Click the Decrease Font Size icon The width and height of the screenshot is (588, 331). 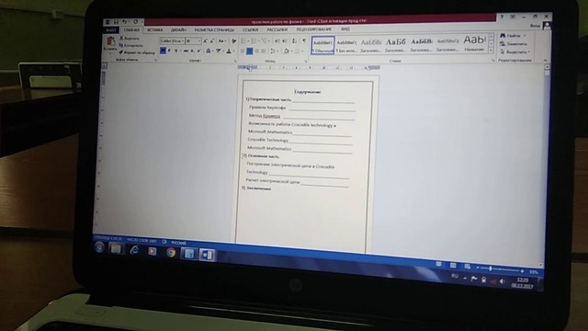[x=212, y=40]
